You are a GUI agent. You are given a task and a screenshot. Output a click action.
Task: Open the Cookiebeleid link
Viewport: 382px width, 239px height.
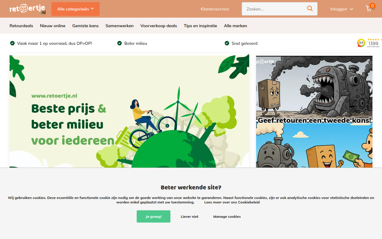pyautogui.click(x=232, y=202)
